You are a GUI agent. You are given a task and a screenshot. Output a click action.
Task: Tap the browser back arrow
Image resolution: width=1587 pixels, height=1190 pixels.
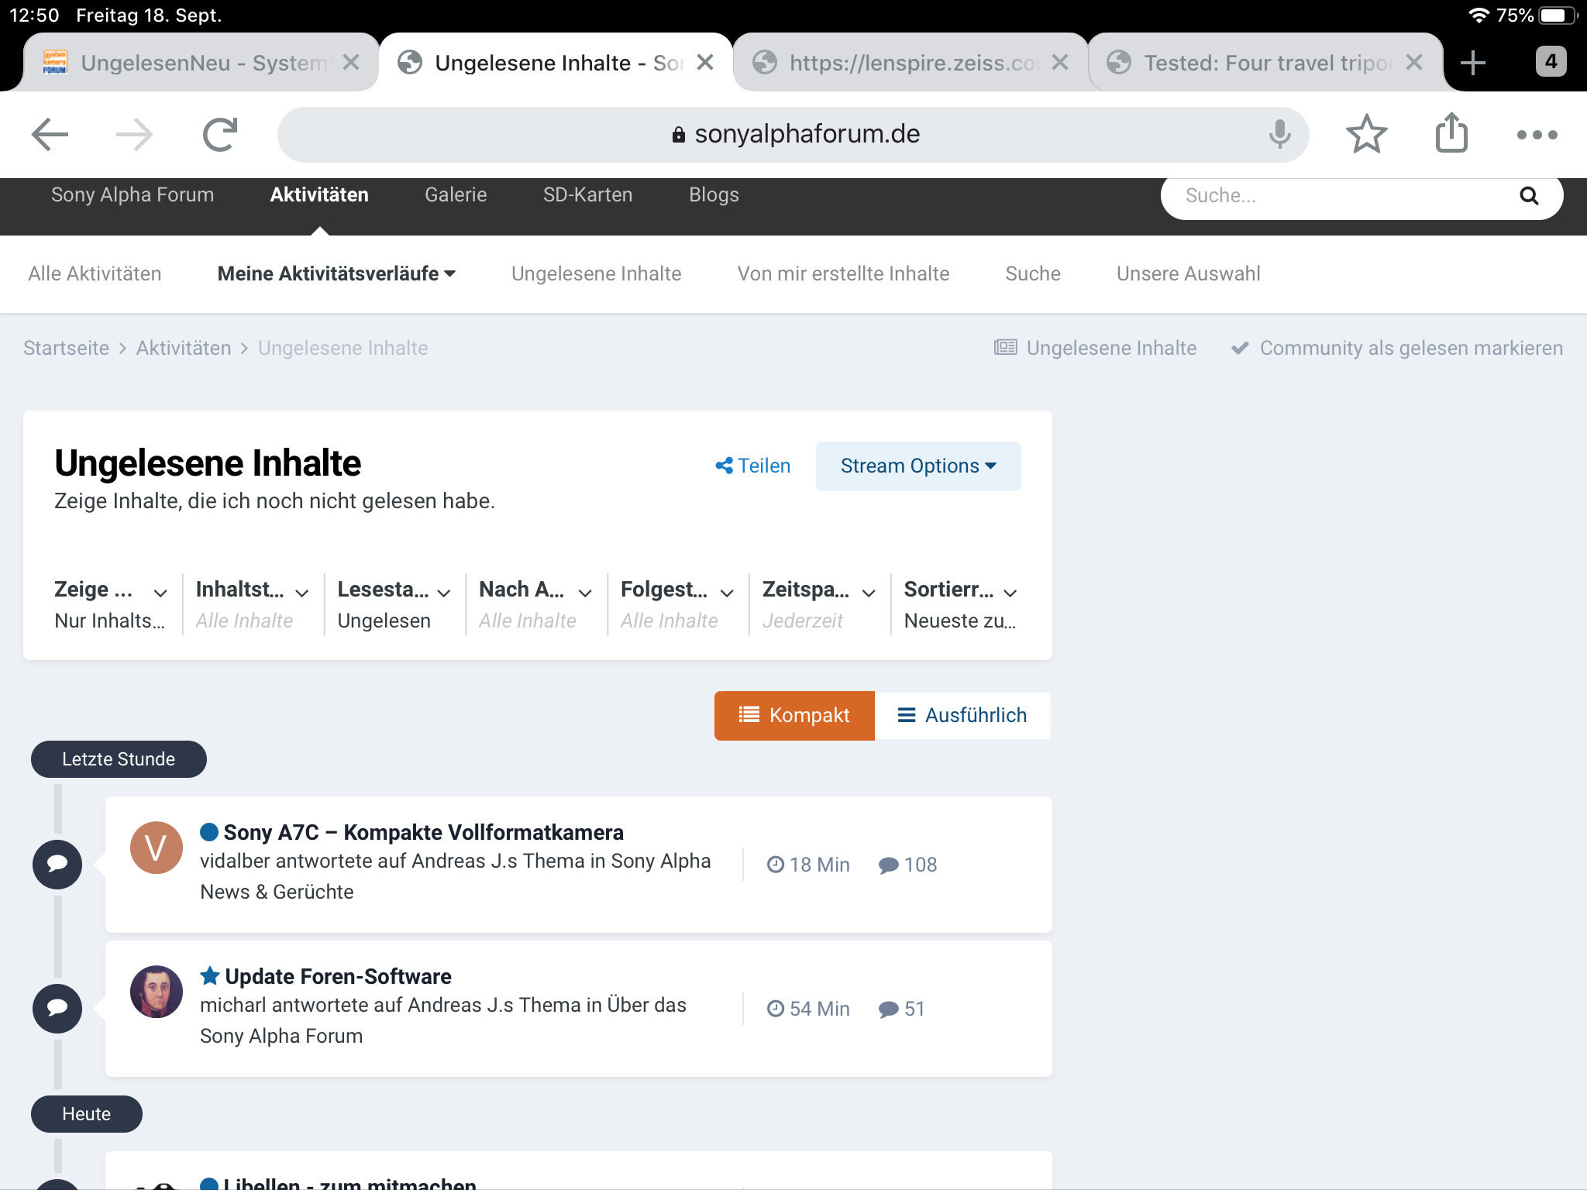(x=50, y=135)
